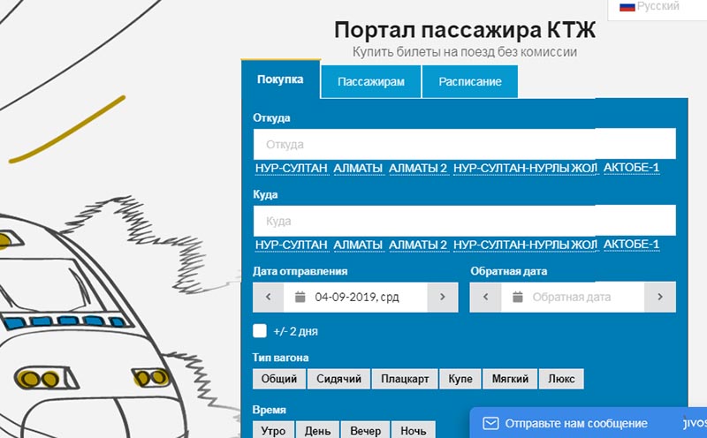Image resolution: width=707 pixels, height=438 pixels.
Task: Click the Портал пассажира КТЖ heading
Action: (465, 30)
